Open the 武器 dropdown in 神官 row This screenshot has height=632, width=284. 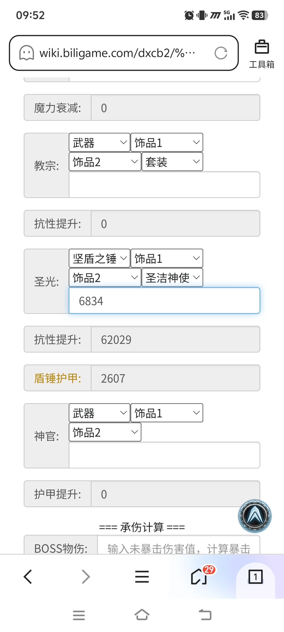(x=99, y=413)
